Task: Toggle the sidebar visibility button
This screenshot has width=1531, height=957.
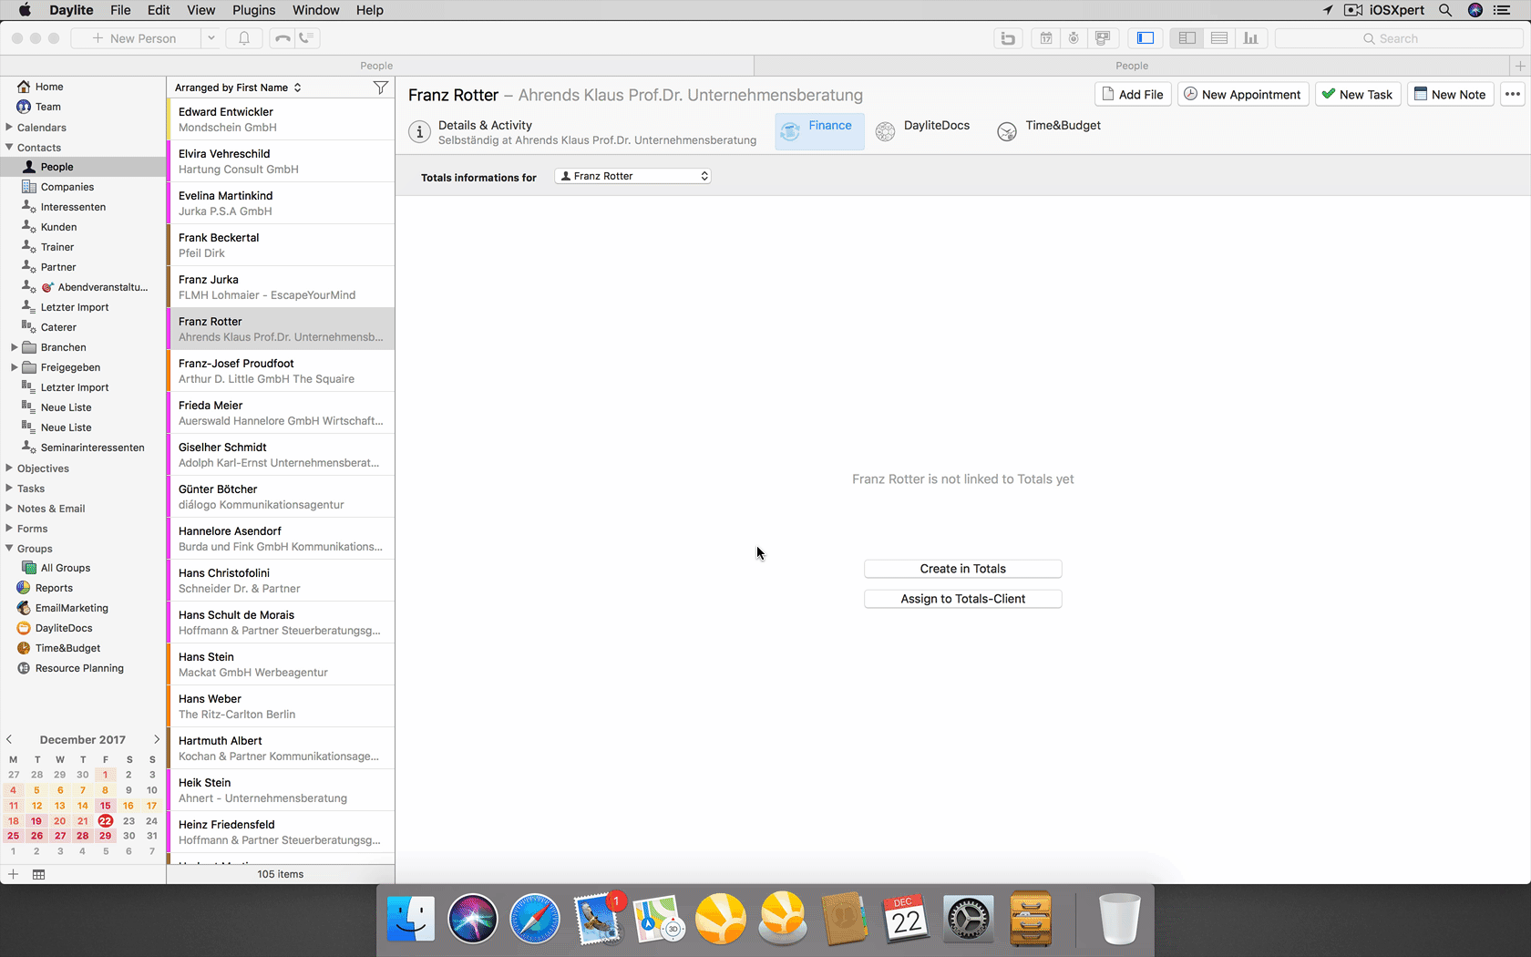Action: click(1146, 38)
